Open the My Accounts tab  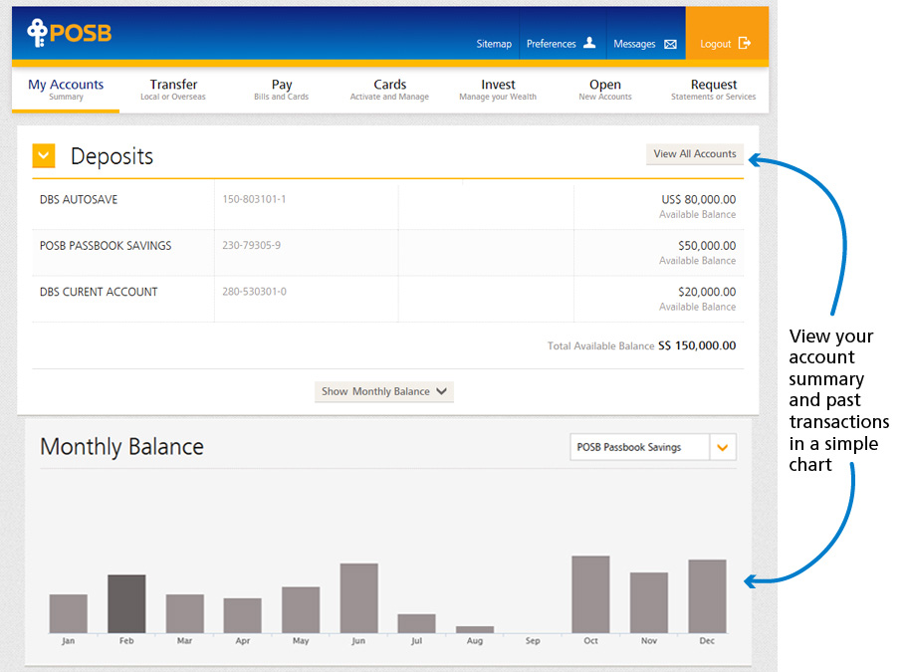pyautogui.click(x=66, y=90)
